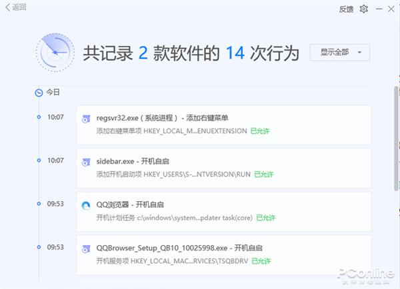Select the timeline dot for QQ浏览器 at 09:53

tap(39, 203)
